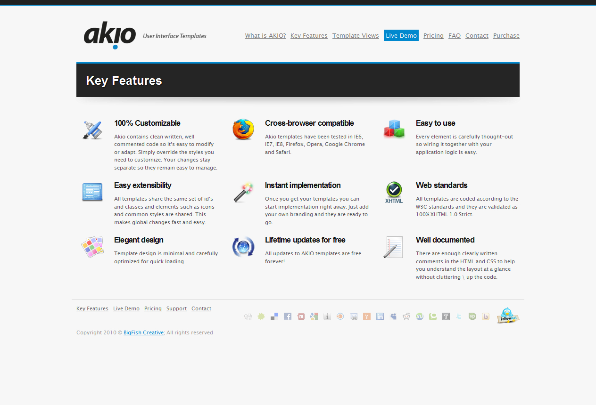Share via the Digg icon
This screenshot has height=405, width=596.
tap(248, 316)
